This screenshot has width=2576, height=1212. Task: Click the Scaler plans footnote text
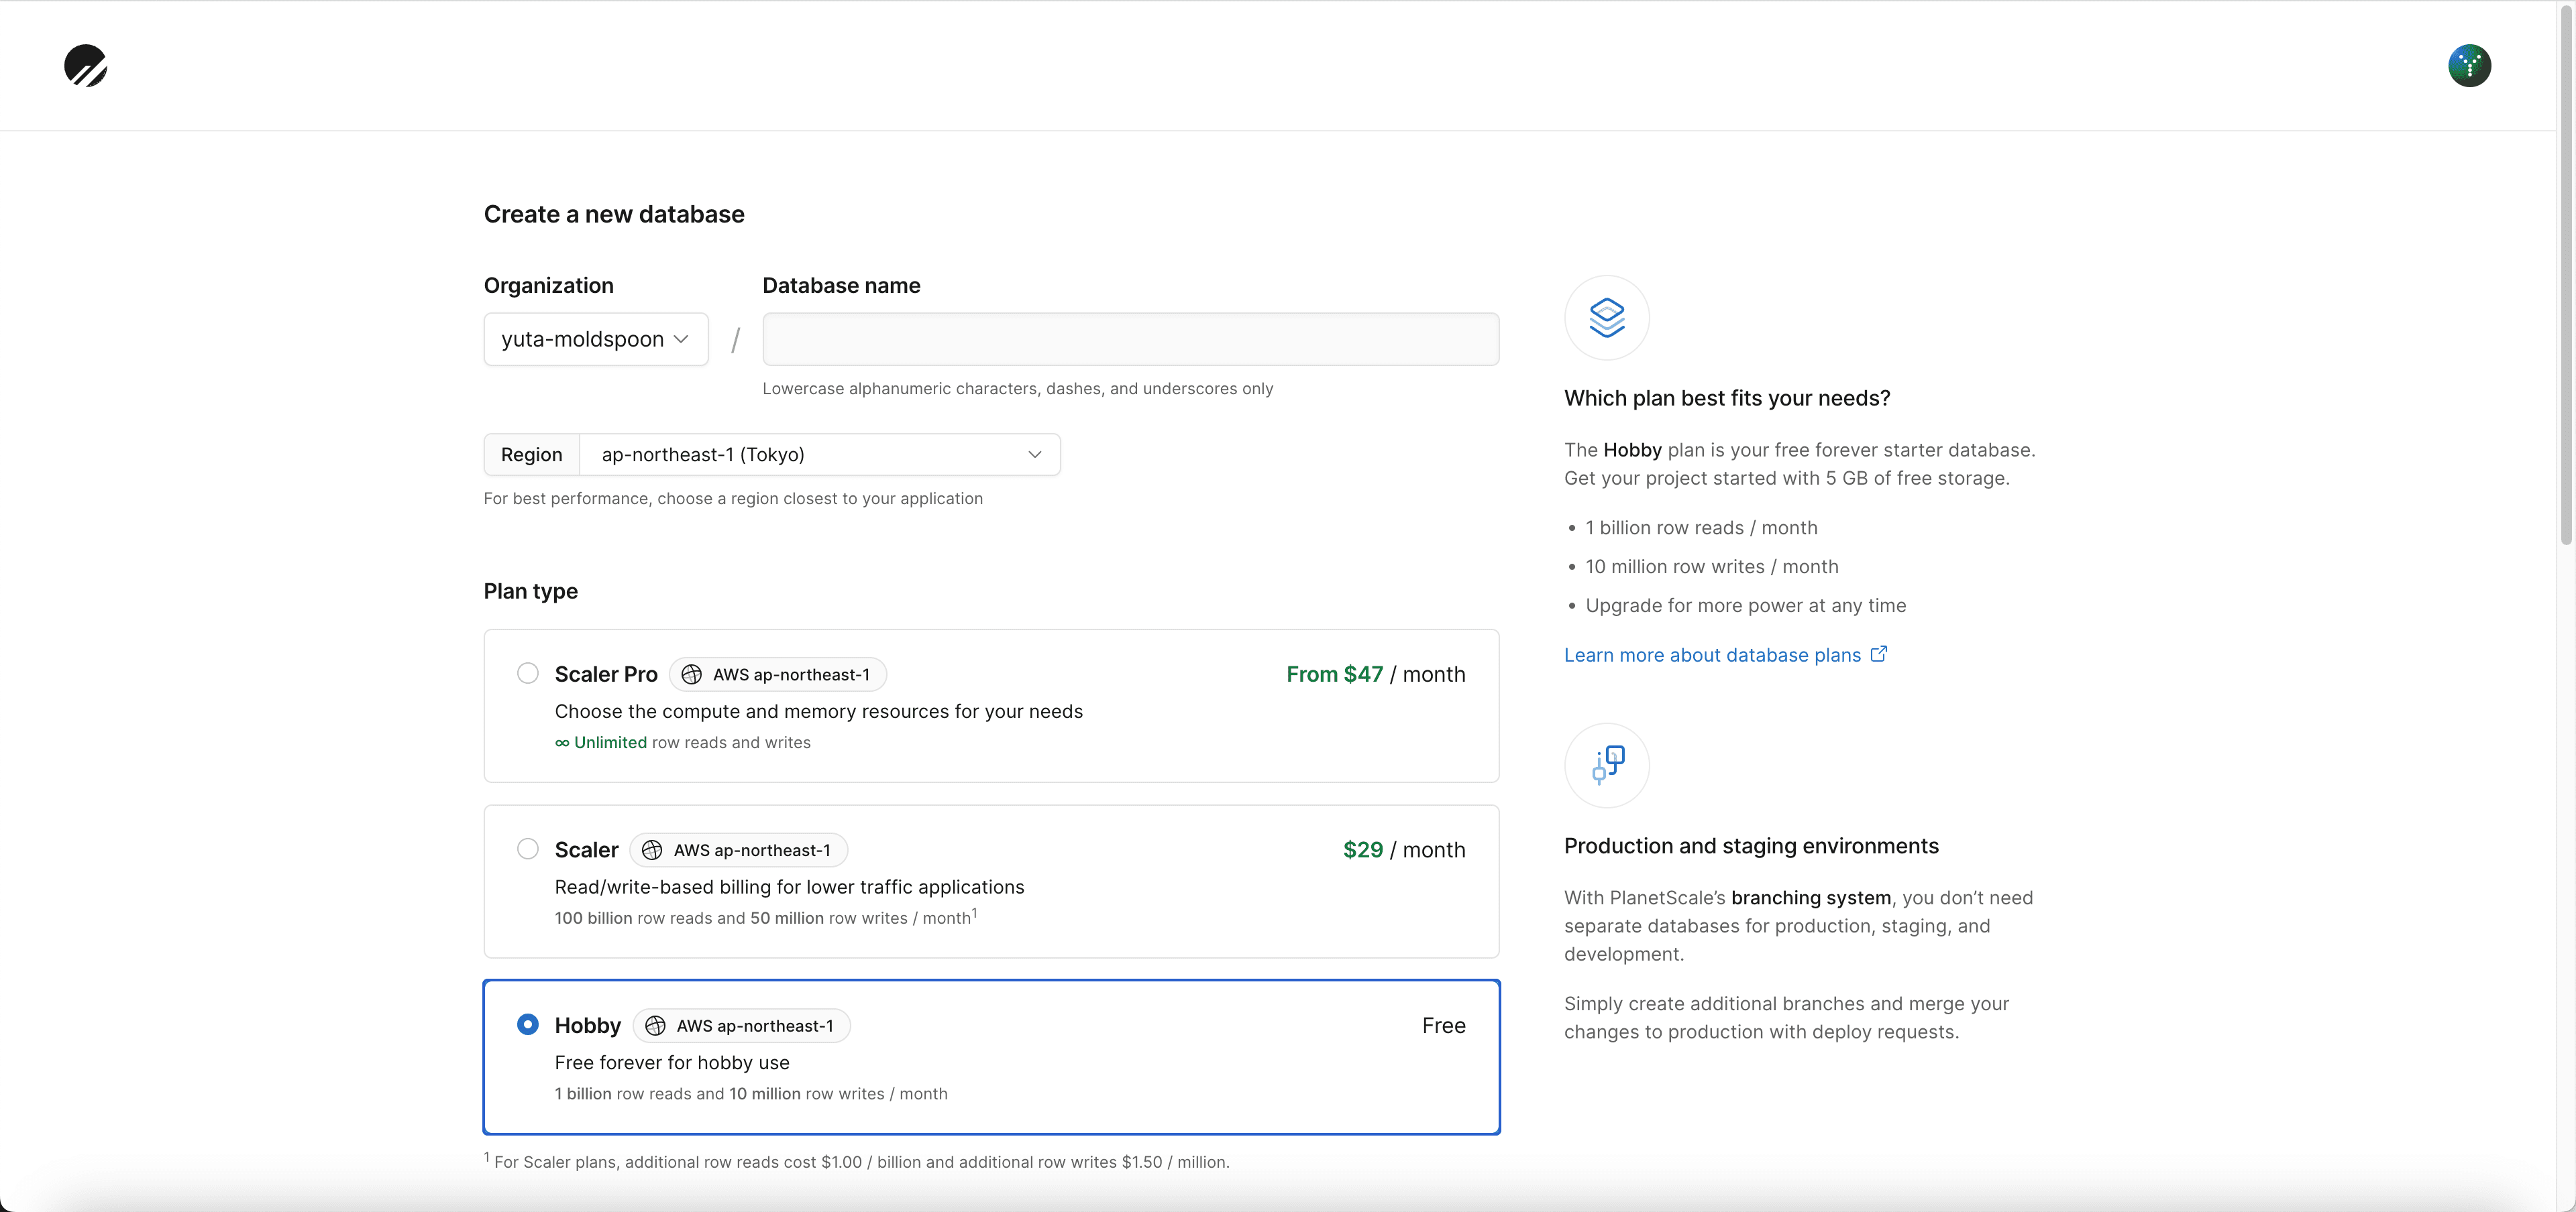(858, 1162)
